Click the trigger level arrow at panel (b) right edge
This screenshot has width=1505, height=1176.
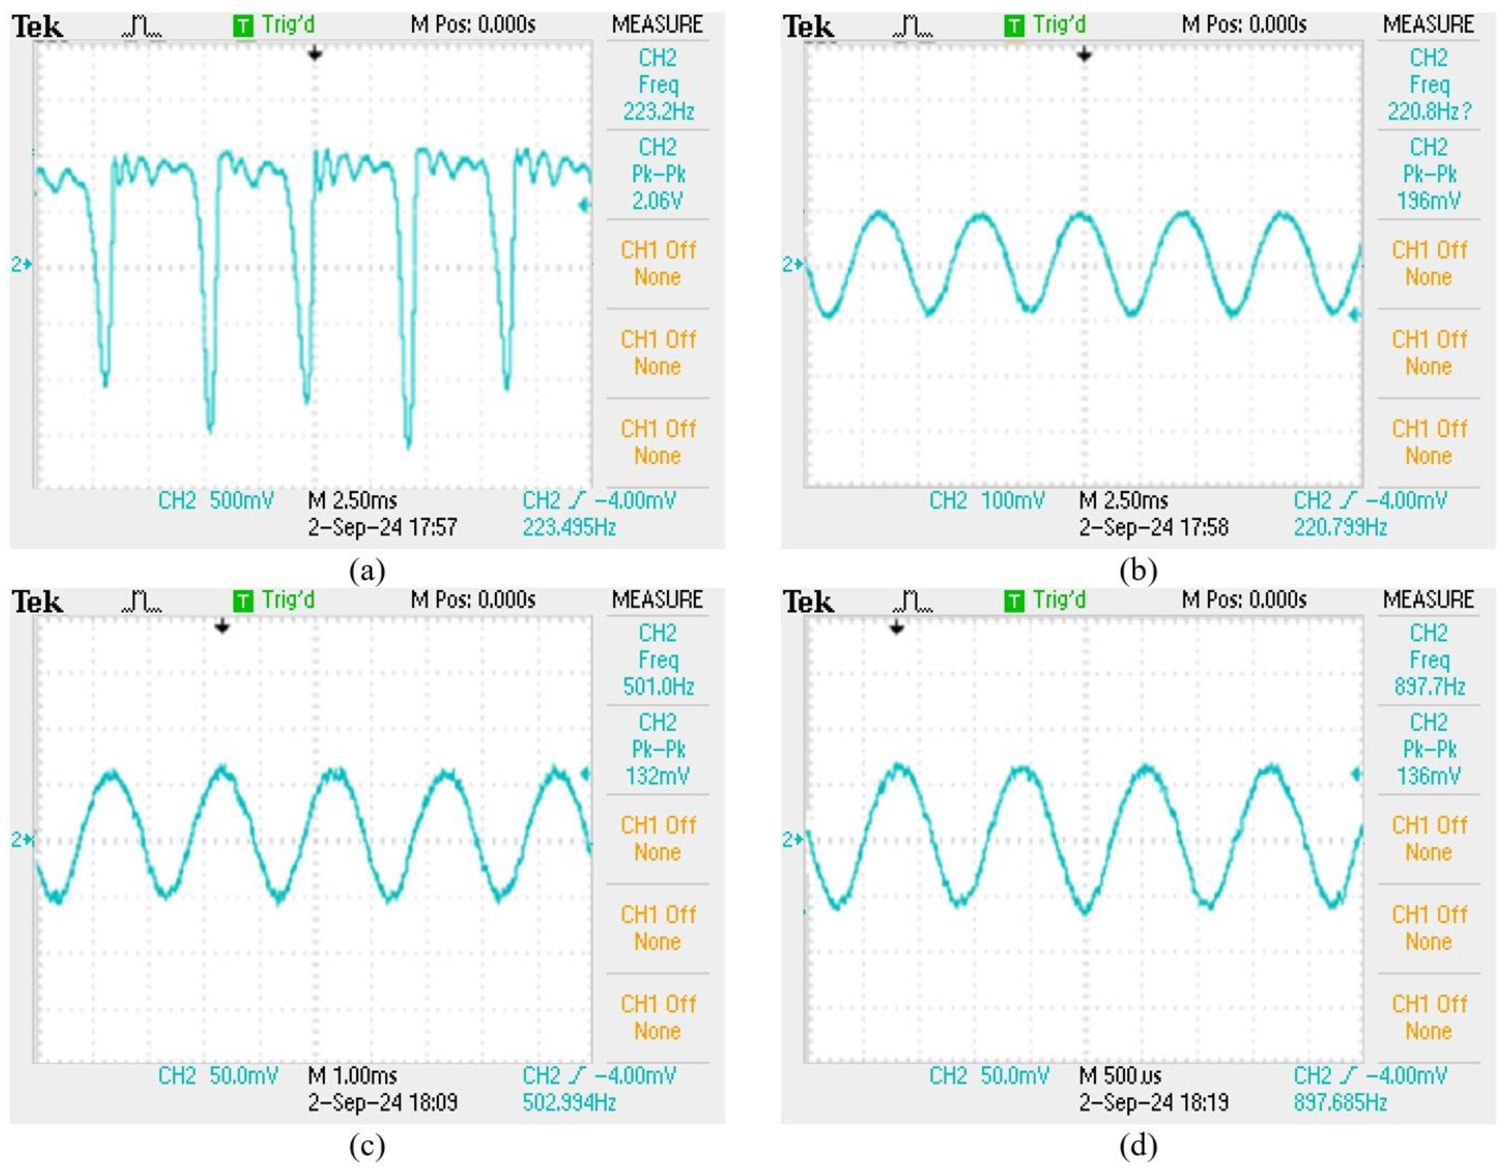coord(1355,315)
